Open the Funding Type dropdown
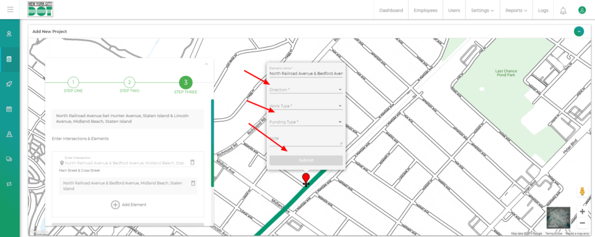Image resolution: width=595 pixels, height=237 pixels. (x=306, y=122)
